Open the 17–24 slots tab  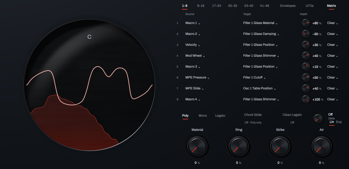pos(216,6)
